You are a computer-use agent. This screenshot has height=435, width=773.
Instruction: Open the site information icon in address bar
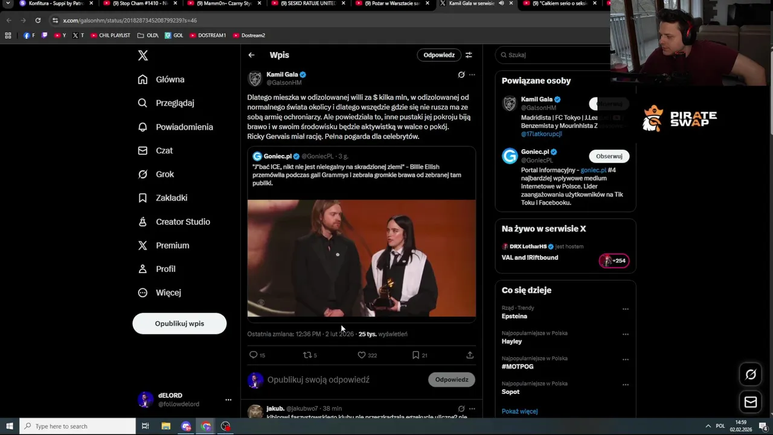55,21
